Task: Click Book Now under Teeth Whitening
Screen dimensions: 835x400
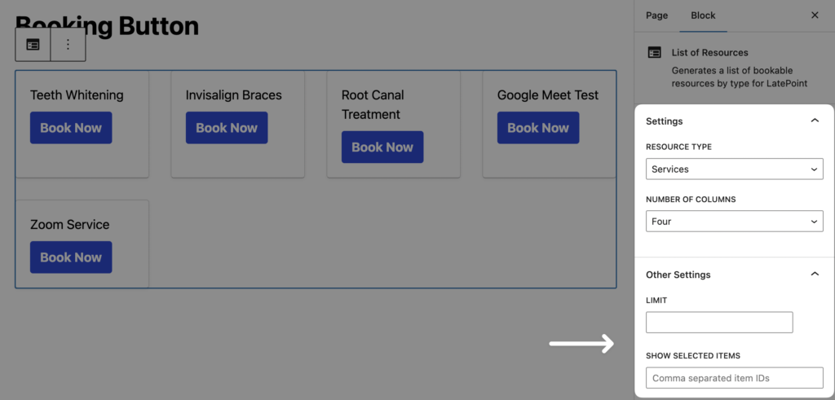Action: (71, 128)
